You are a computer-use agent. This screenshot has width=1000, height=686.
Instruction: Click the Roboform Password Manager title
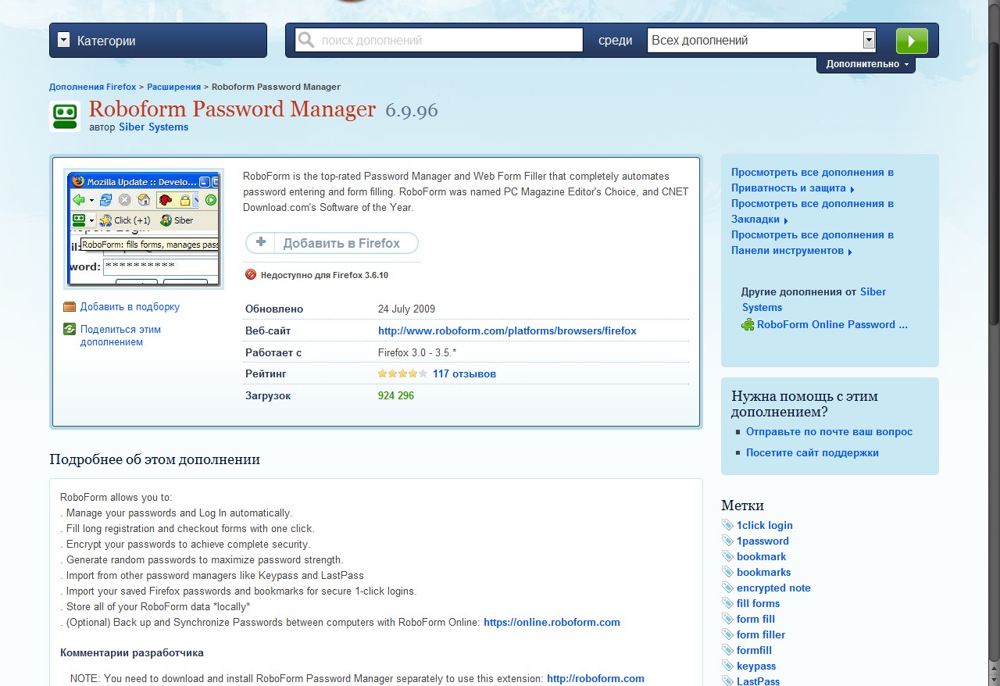pos(232,109)
